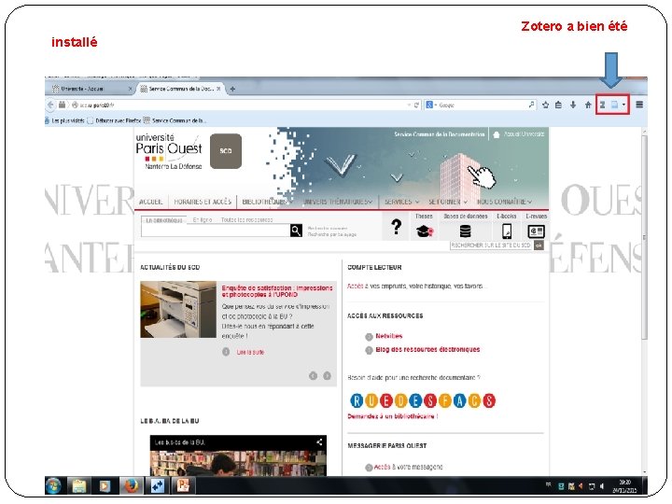The image size is (672, 504).
Task: Open a new tab with the plus button
Action: click(x=232, y=90)
